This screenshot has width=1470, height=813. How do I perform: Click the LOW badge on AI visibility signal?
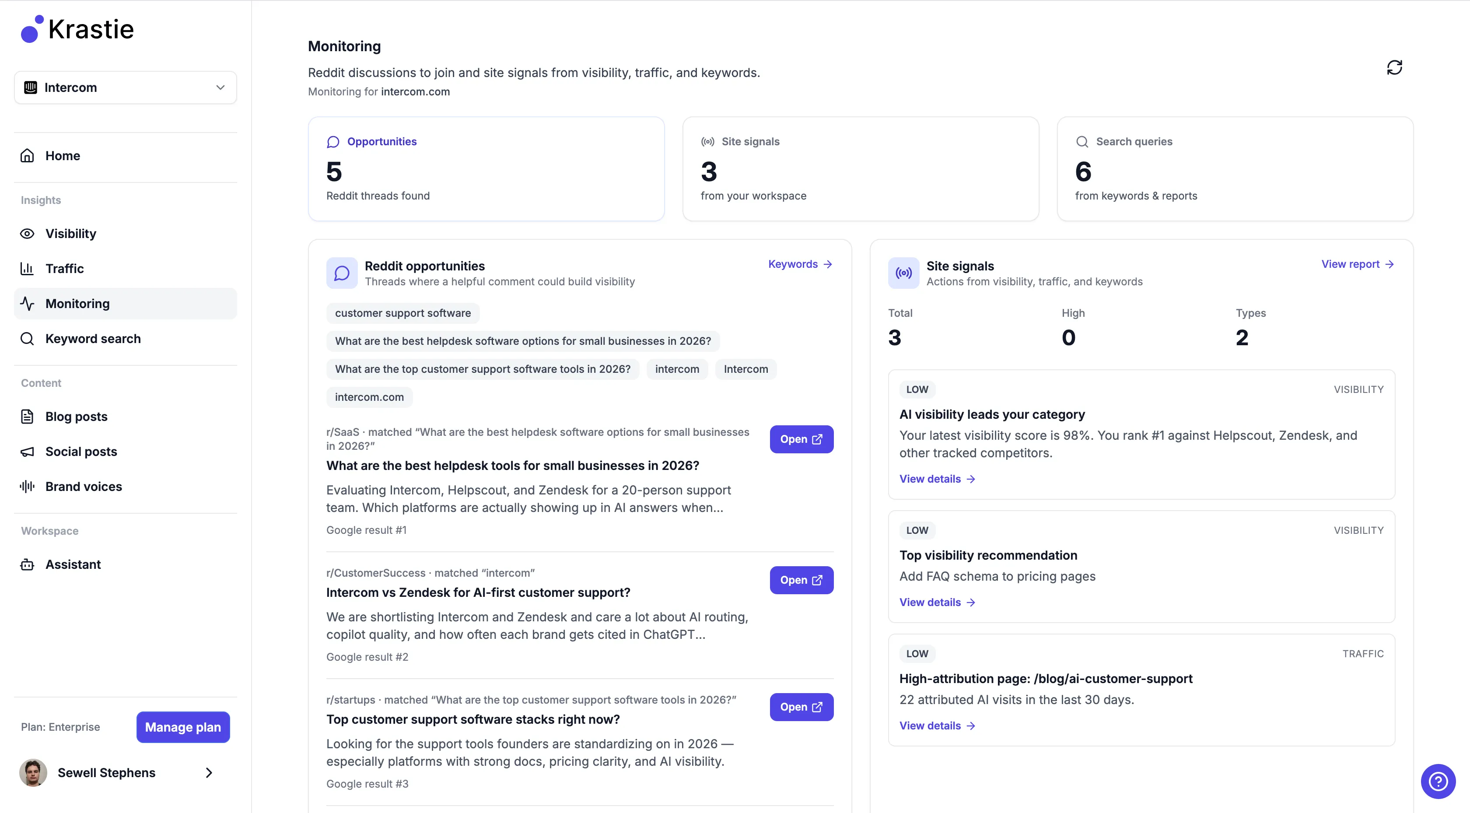point(917,389)
